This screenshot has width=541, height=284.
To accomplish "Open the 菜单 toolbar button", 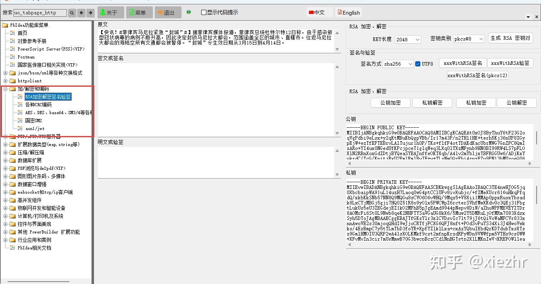I will tap(139, 13).
